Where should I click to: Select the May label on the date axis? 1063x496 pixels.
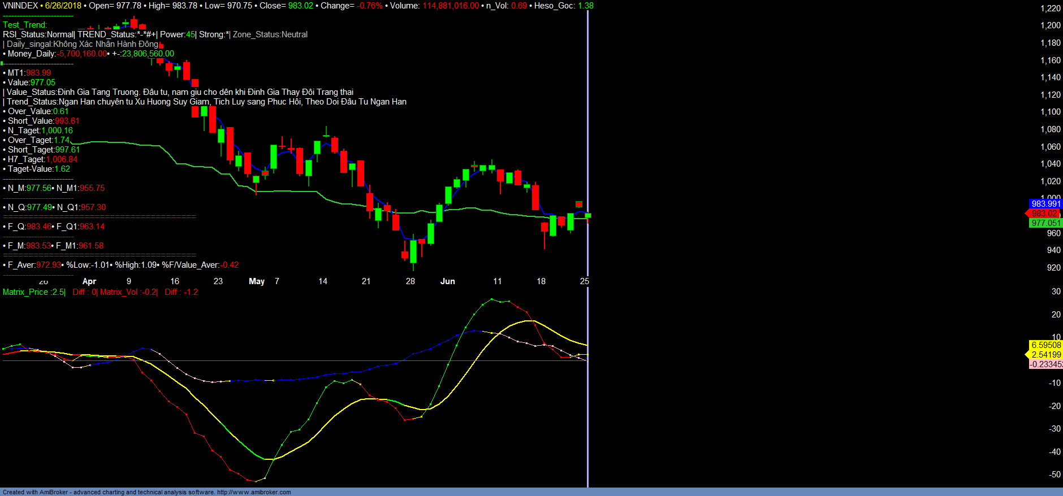click(x=257, y=281)
